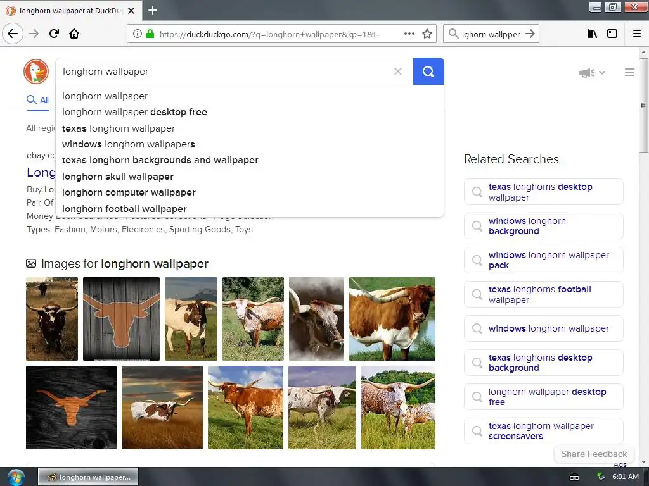This screenshot has width=649, height=486.
Task: Click the scrollbar up arrow
Action: point(643,52)
